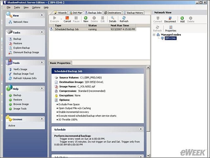Open Restore help topic
Screen dimensions: 210x158
pyautogui.click(x=17, y=100)
